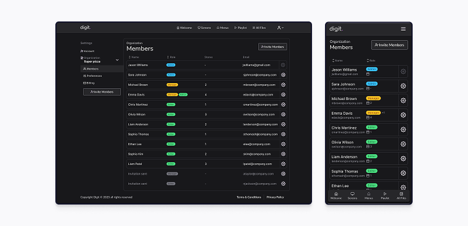Open All Files in top navigation

pos(259,28)
